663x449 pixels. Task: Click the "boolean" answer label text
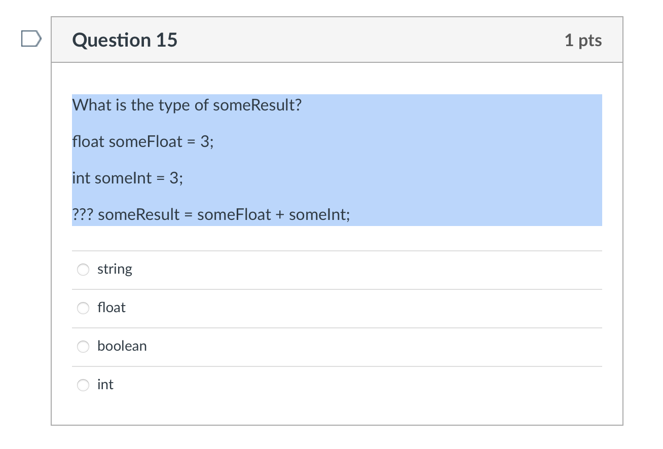pos(122,346)
